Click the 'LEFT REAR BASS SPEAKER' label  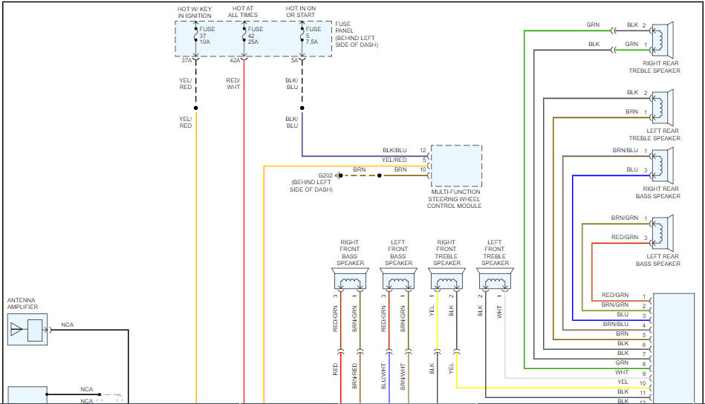coord(658,260)
